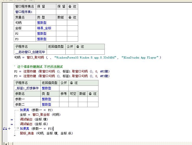Screen dimensions: 192x145
Task: Click the 调试输出 (坐标.横) statement
Action: (34, 119)
